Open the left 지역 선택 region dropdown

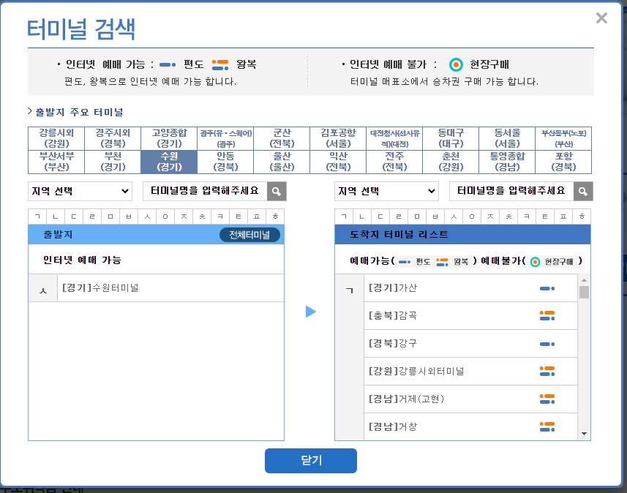(80, 191)
